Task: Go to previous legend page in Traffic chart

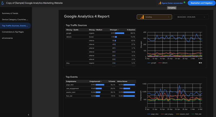Action: [199, 63]
